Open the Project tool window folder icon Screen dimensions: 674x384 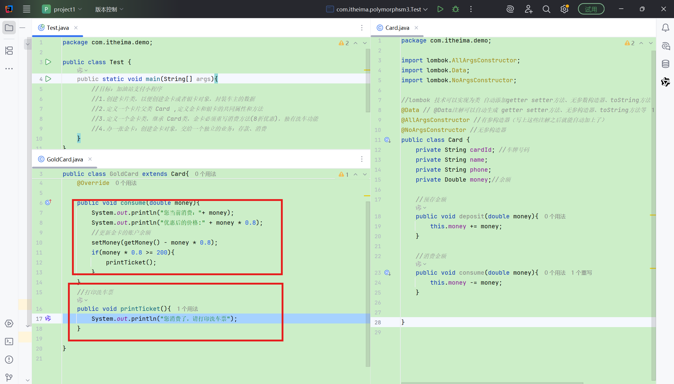[9, 28]
